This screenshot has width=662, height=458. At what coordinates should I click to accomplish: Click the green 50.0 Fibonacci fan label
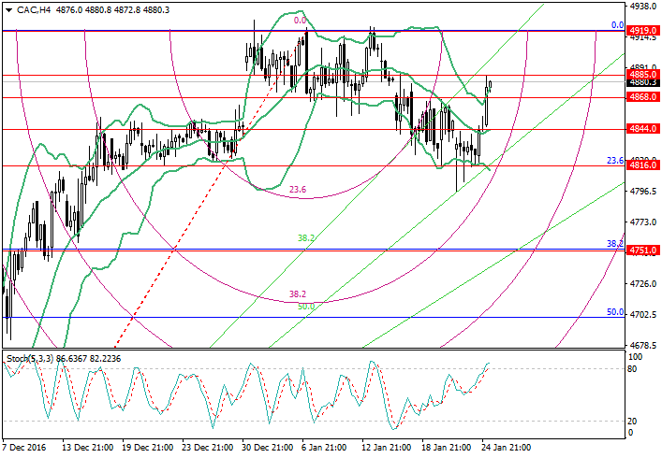pos(306,307)
